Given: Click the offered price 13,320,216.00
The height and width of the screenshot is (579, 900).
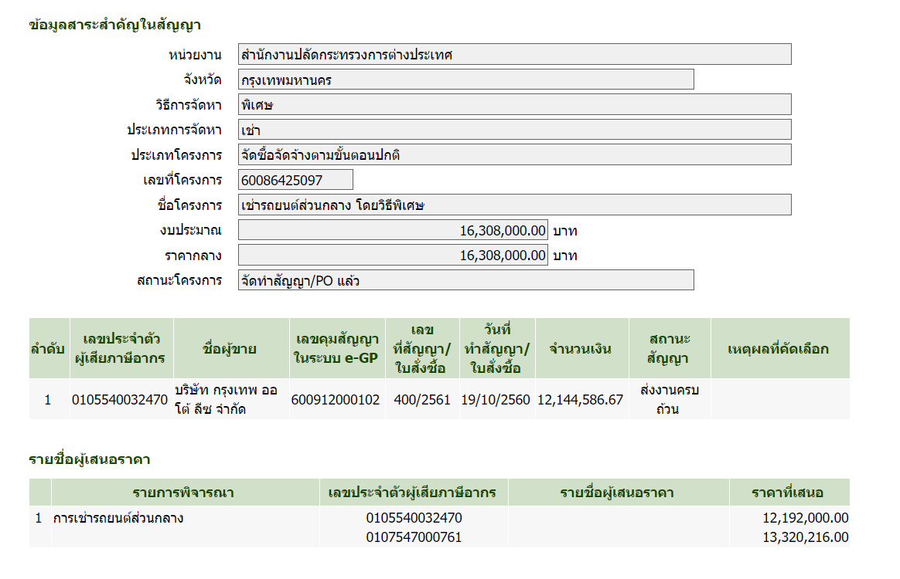Looking at the screenshot, I should pyautogui.click(x=806, y=537).
